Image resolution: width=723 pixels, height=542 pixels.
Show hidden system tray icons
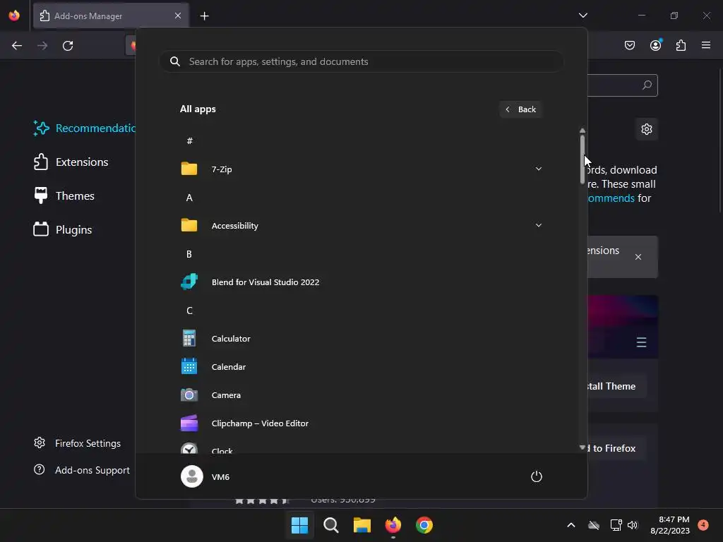pos(570,525)
